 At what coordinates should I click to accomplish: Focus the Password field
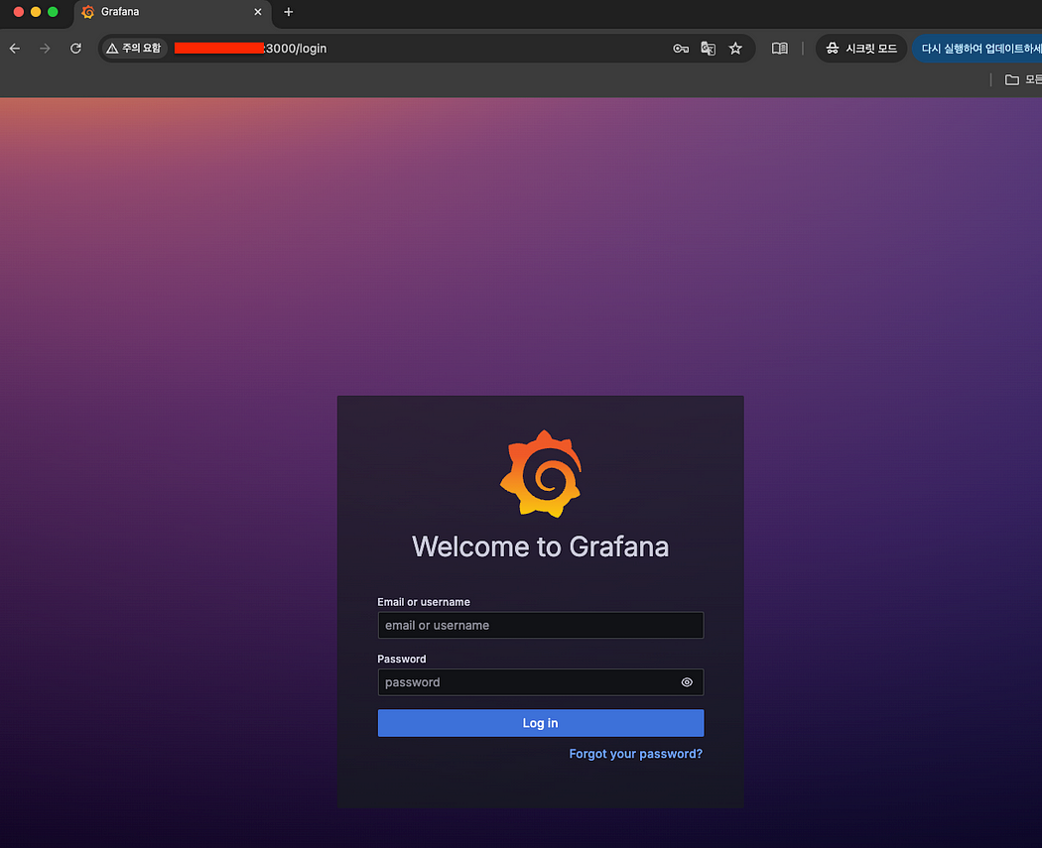coord(540,682)
